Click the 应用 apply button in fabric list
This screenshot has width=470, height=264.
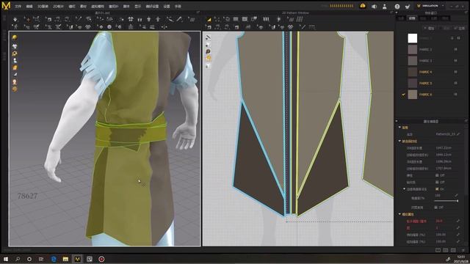[460, 28]
